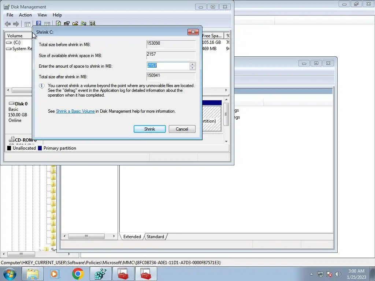Viewport: 375px width, 281px height.
Task: Click the checklist settings toolbar icon
Action: pyautogui.click(x=92, y=23)
